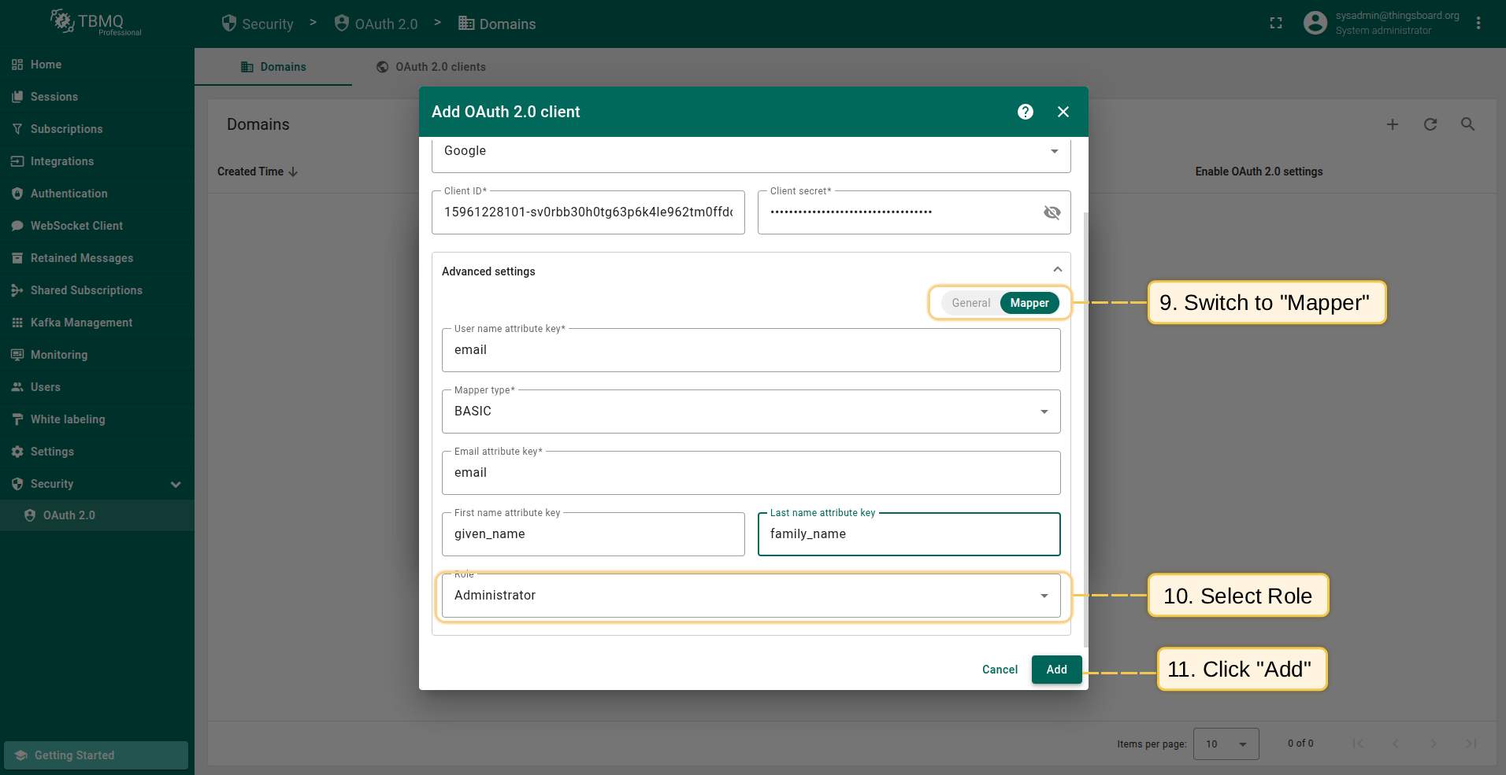Collapse the Advanced settings section

pos(1057,270)
